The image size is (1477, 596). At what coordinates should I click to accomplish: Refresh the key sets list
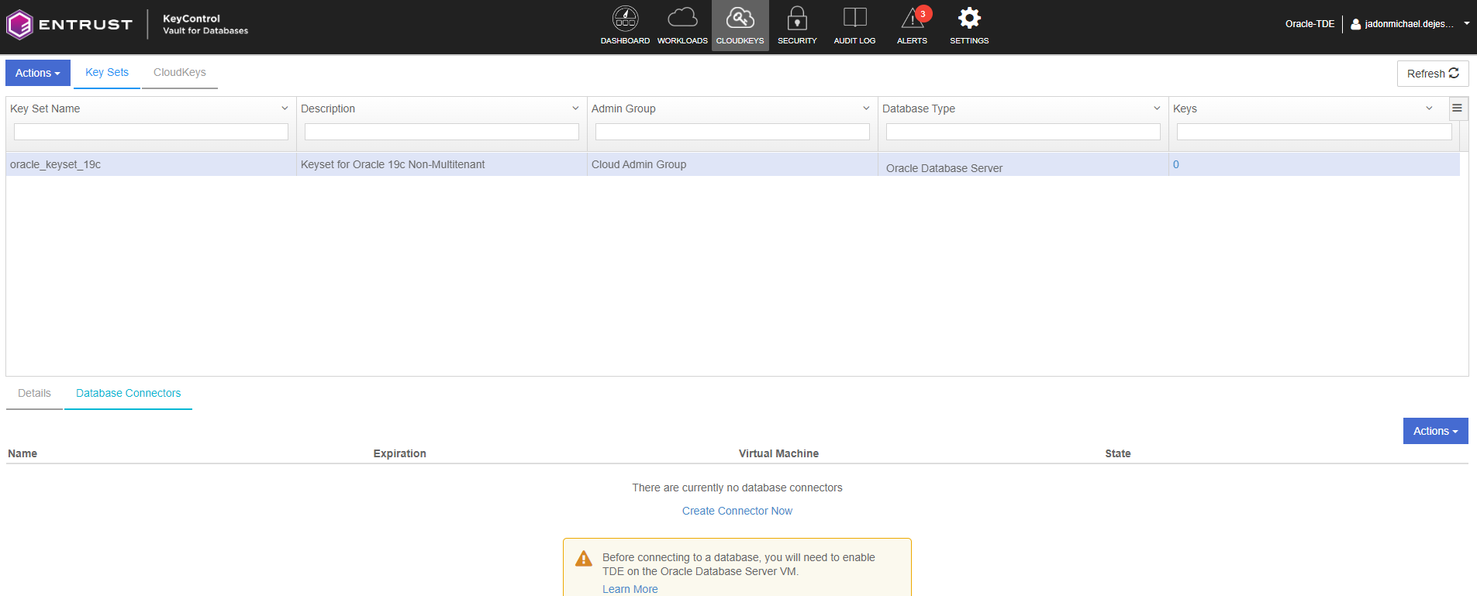1433,74
